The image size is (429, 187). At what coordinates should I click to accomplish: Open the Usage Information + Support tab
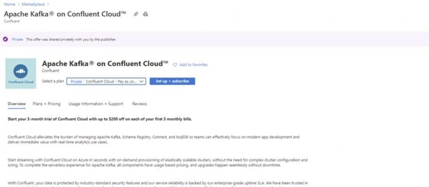(96, 104)
